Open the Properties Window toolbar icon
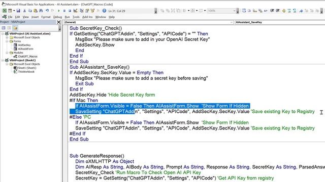The width and height of the screenshot is (325, 182). point(87,11)
